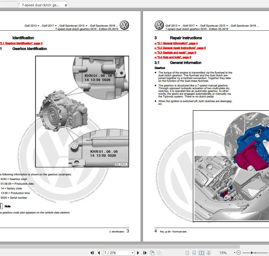Open link 3.3 Gaskets and seals, page 6
This screenshot has width=269, height=256.
click(x=175, y=53)
